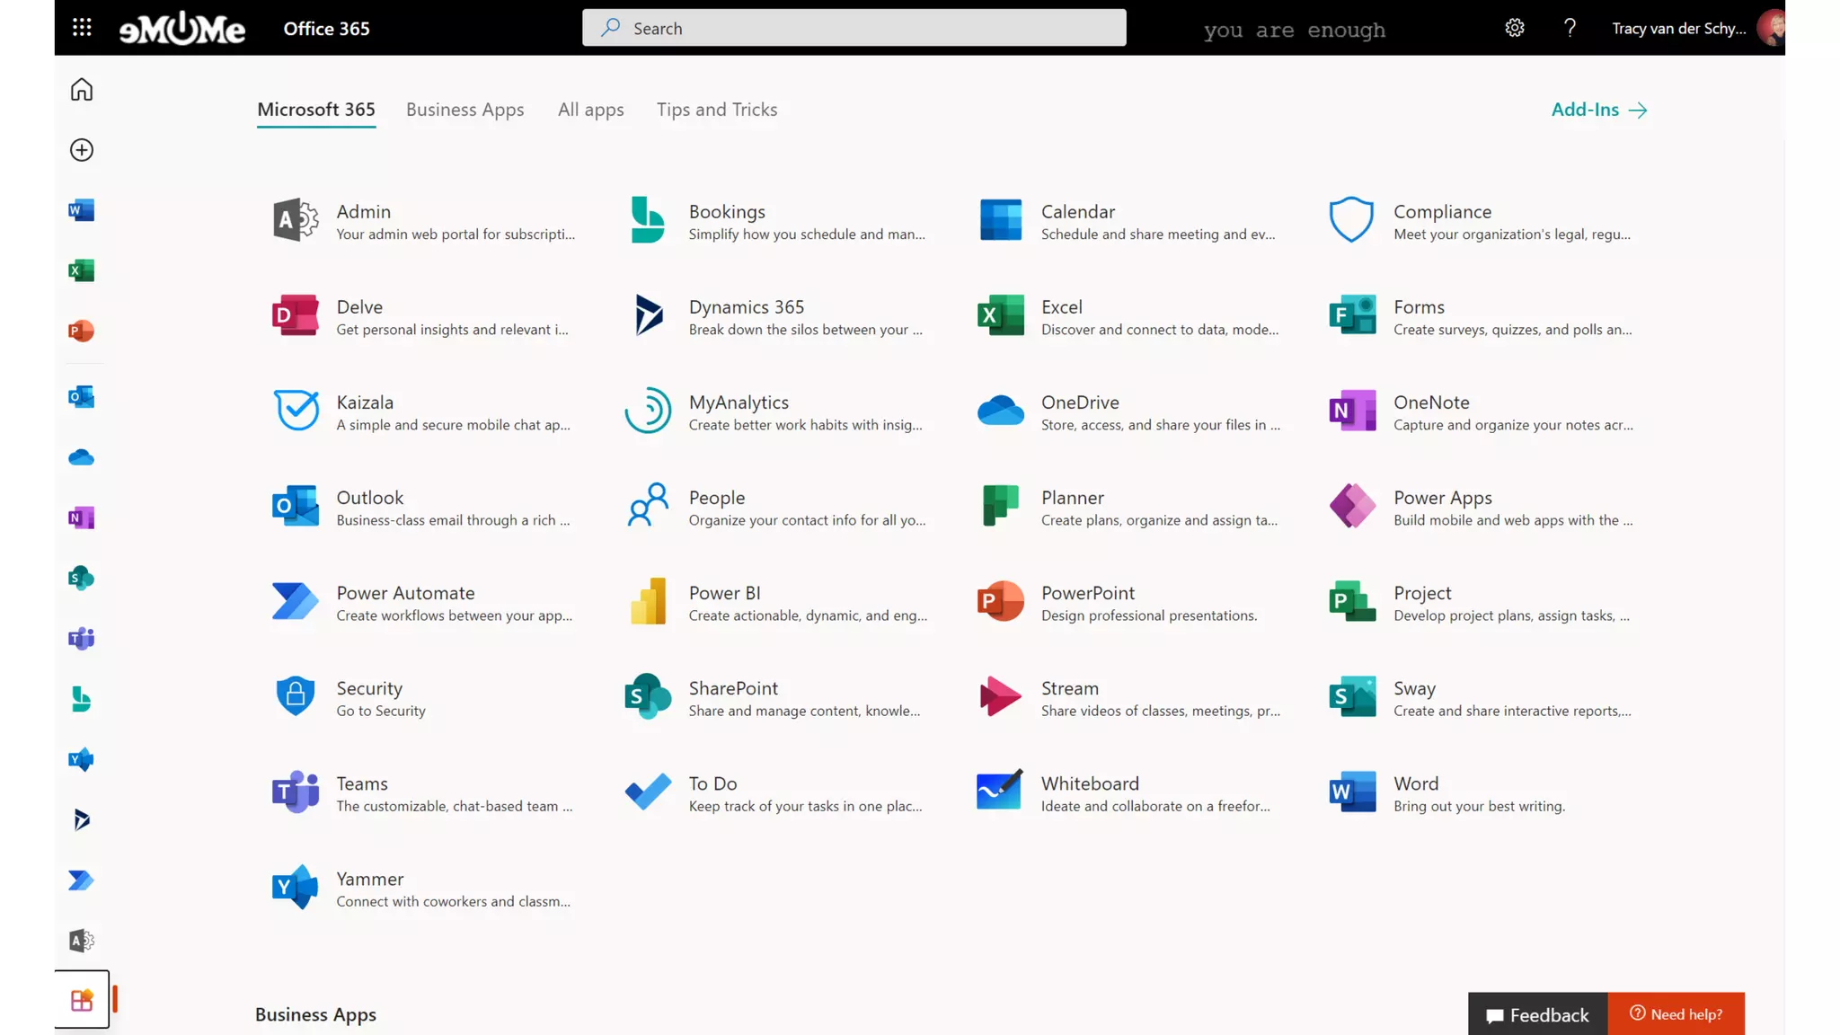Click the Home icon in sidebar

click(x=82, y=90)
